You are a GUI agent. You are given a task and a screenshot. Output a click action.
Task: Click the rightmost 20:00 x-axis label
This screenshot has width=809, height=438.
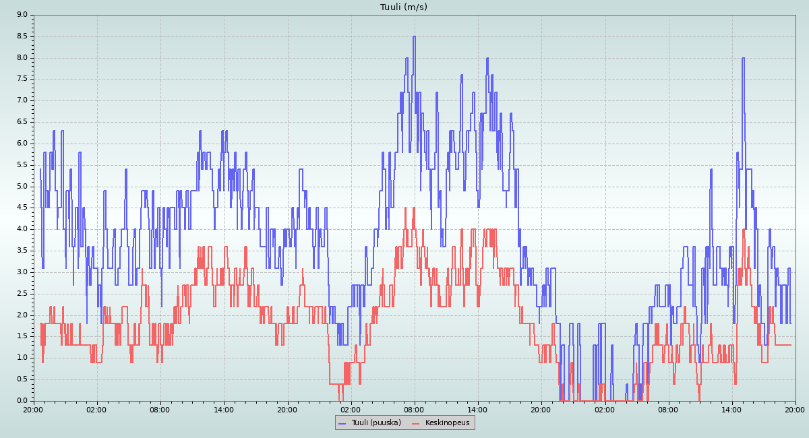click(795, 409)
